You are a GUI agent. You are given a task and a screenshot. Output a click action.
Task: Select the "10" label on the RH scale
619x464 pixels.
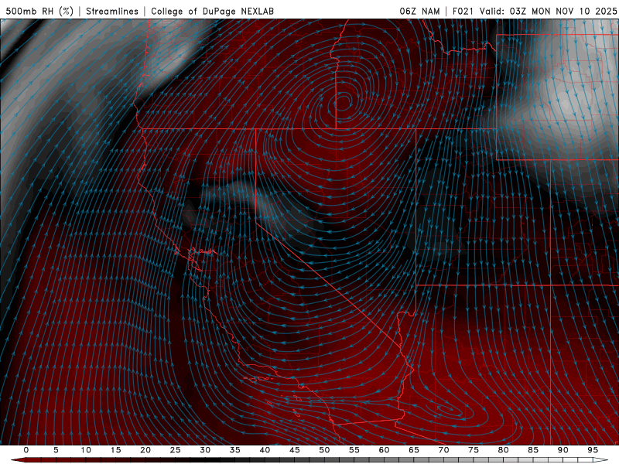86,450
